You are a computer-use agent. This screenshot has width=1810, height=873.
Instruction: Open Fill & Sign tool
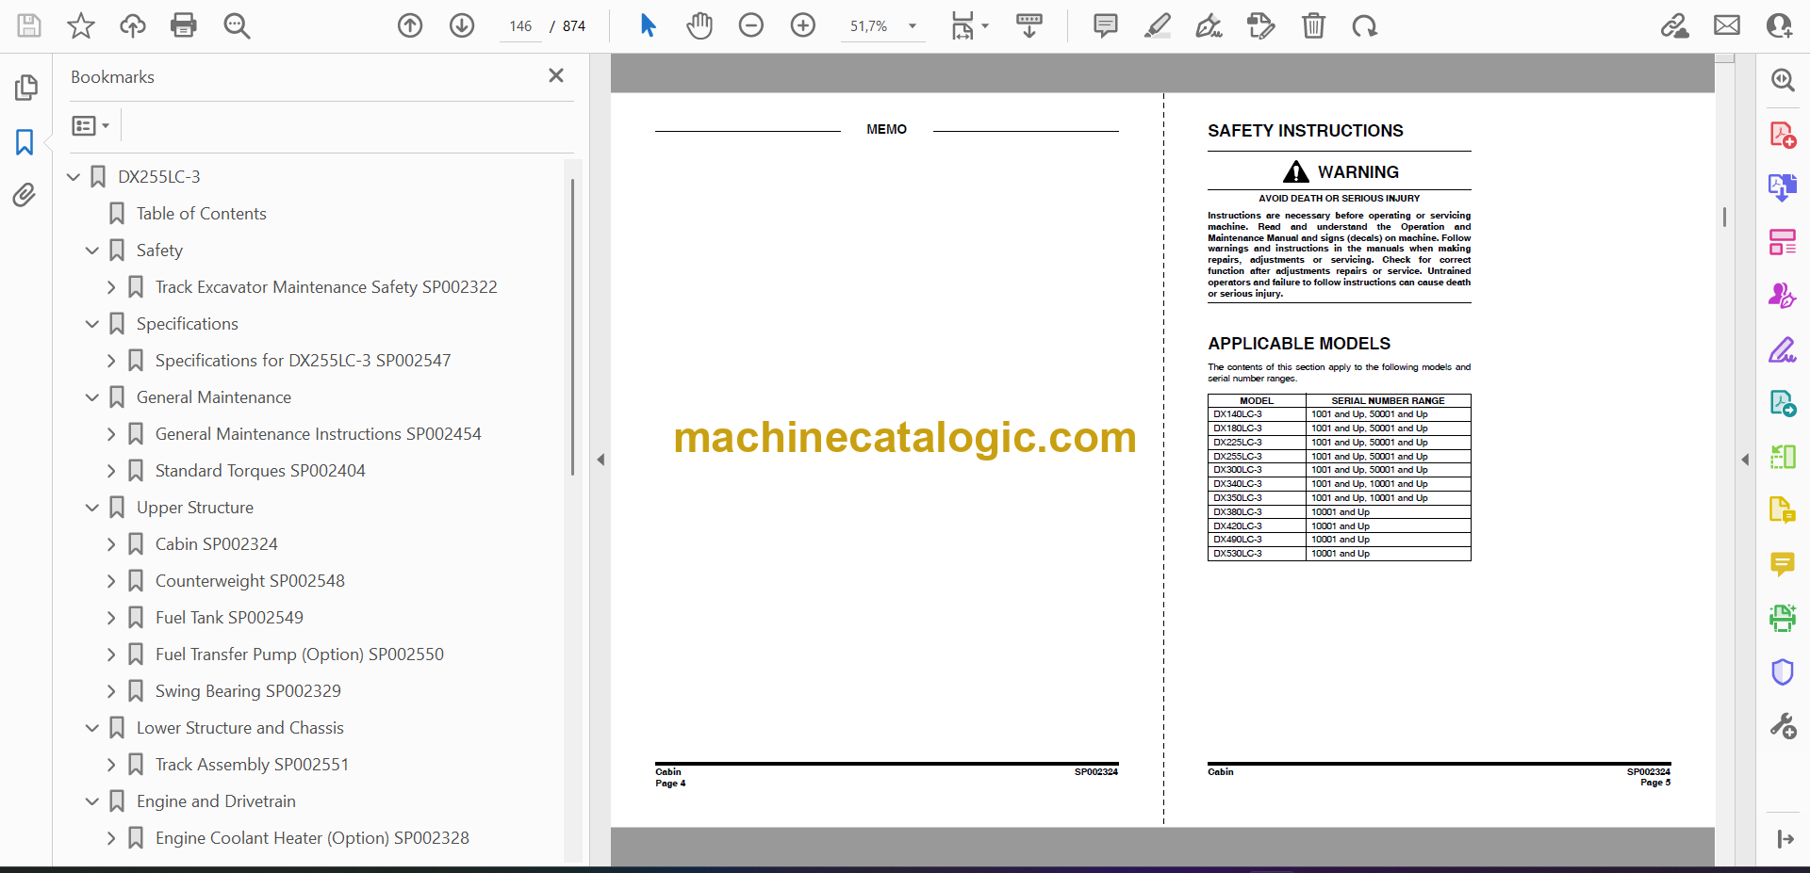click(1783, 350)
